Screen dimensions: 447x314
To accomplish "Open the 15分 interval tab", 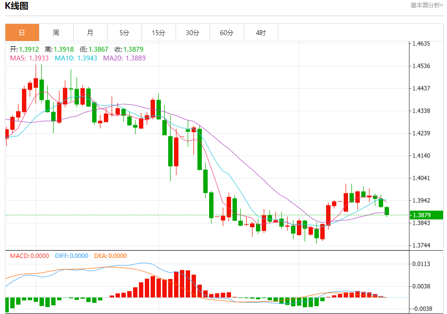I will [158, 33].
